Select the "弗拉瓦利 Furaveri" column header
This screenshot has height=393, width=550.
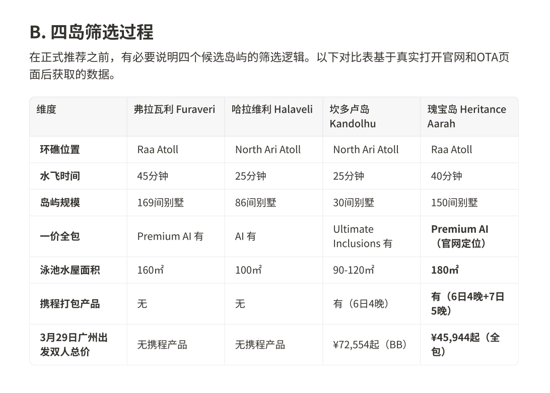(x=174, y=109)
